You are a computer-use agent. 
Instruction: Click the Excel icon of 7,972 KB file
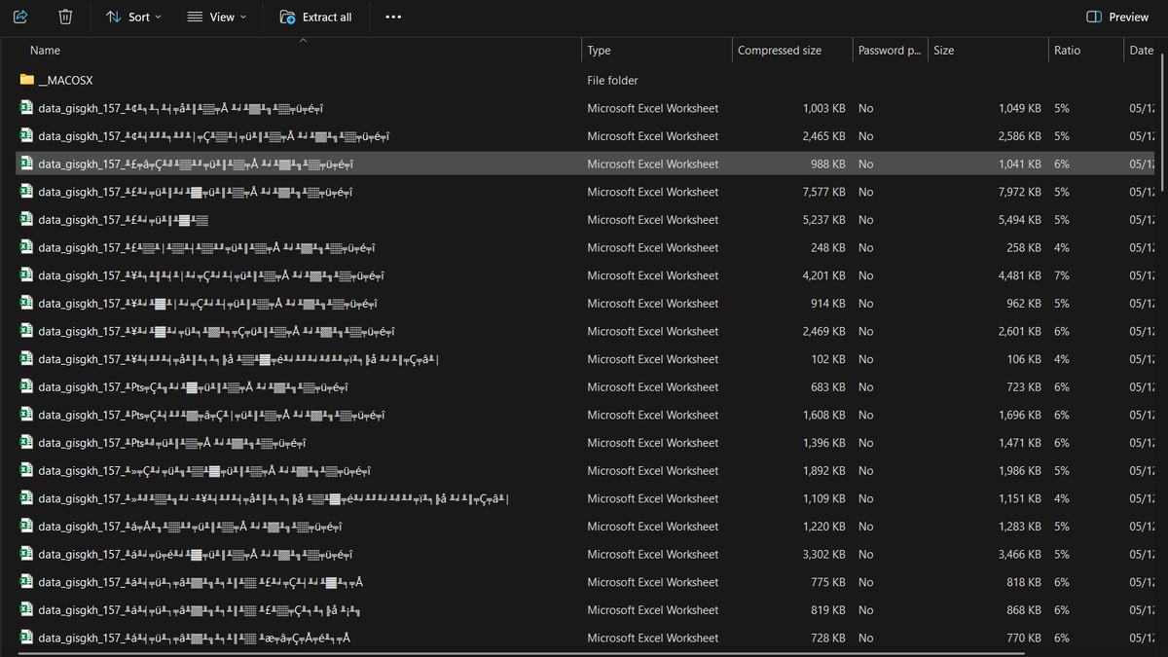point(27,192)
